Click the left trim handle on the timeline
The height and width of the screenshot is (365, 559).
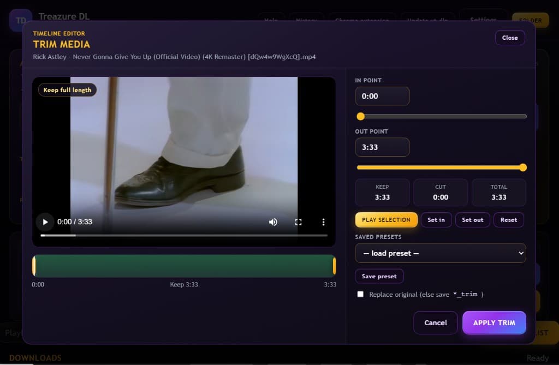(x=34, y=266)
